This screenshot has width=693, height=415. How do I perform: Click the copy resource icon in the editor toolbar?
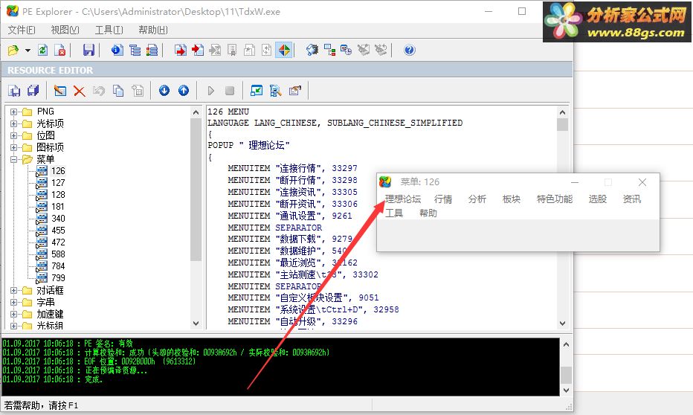click(x=118, y=91)
